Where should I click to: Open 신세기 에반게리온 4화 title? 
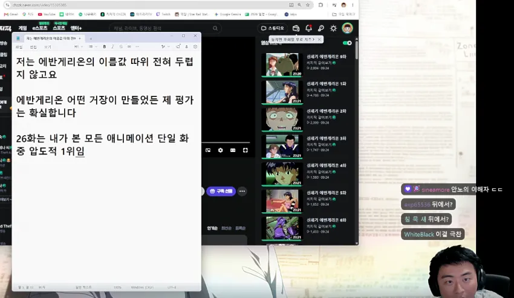pyautogui.click(x=326, y=165)
